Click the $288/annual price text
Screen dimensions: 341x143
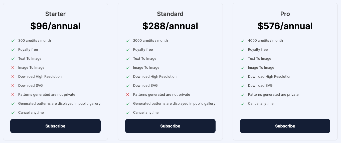[170, 26]
